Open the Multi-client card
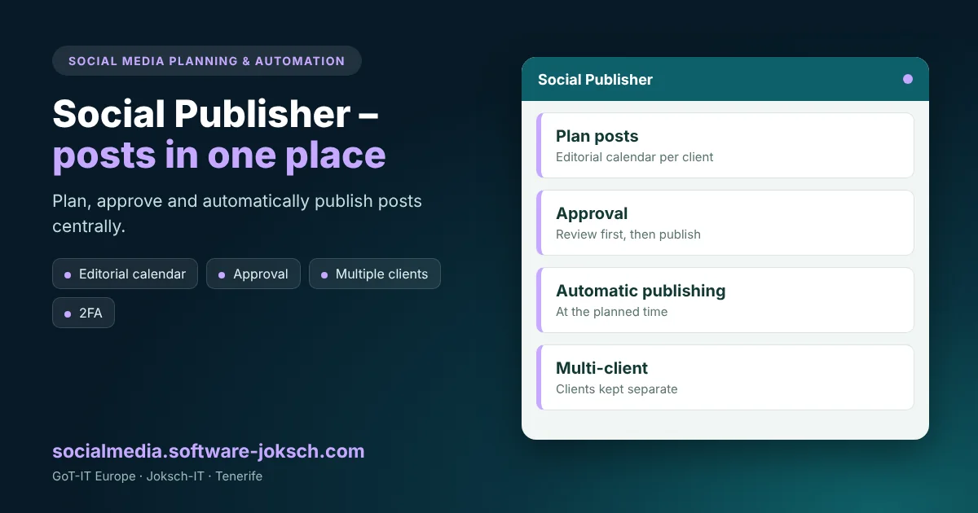The width and height of the screenshot is (978, 513). click(725, 377)
